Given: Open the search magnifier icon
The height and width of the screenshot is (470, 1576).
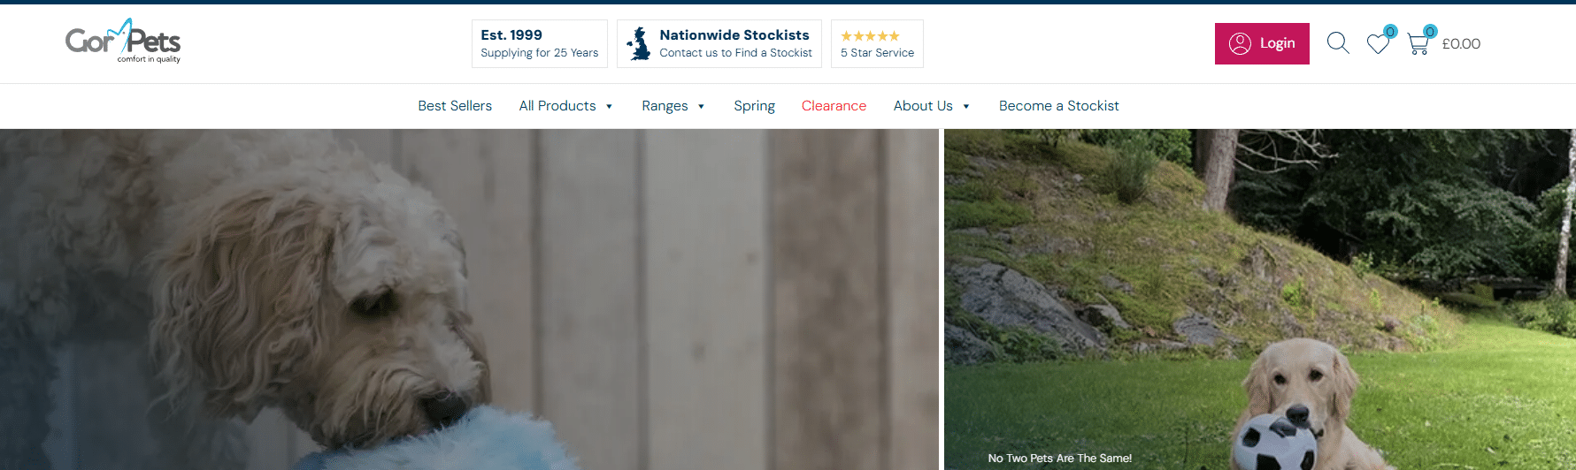Looking at the screenshot, I should [1338, 43].
